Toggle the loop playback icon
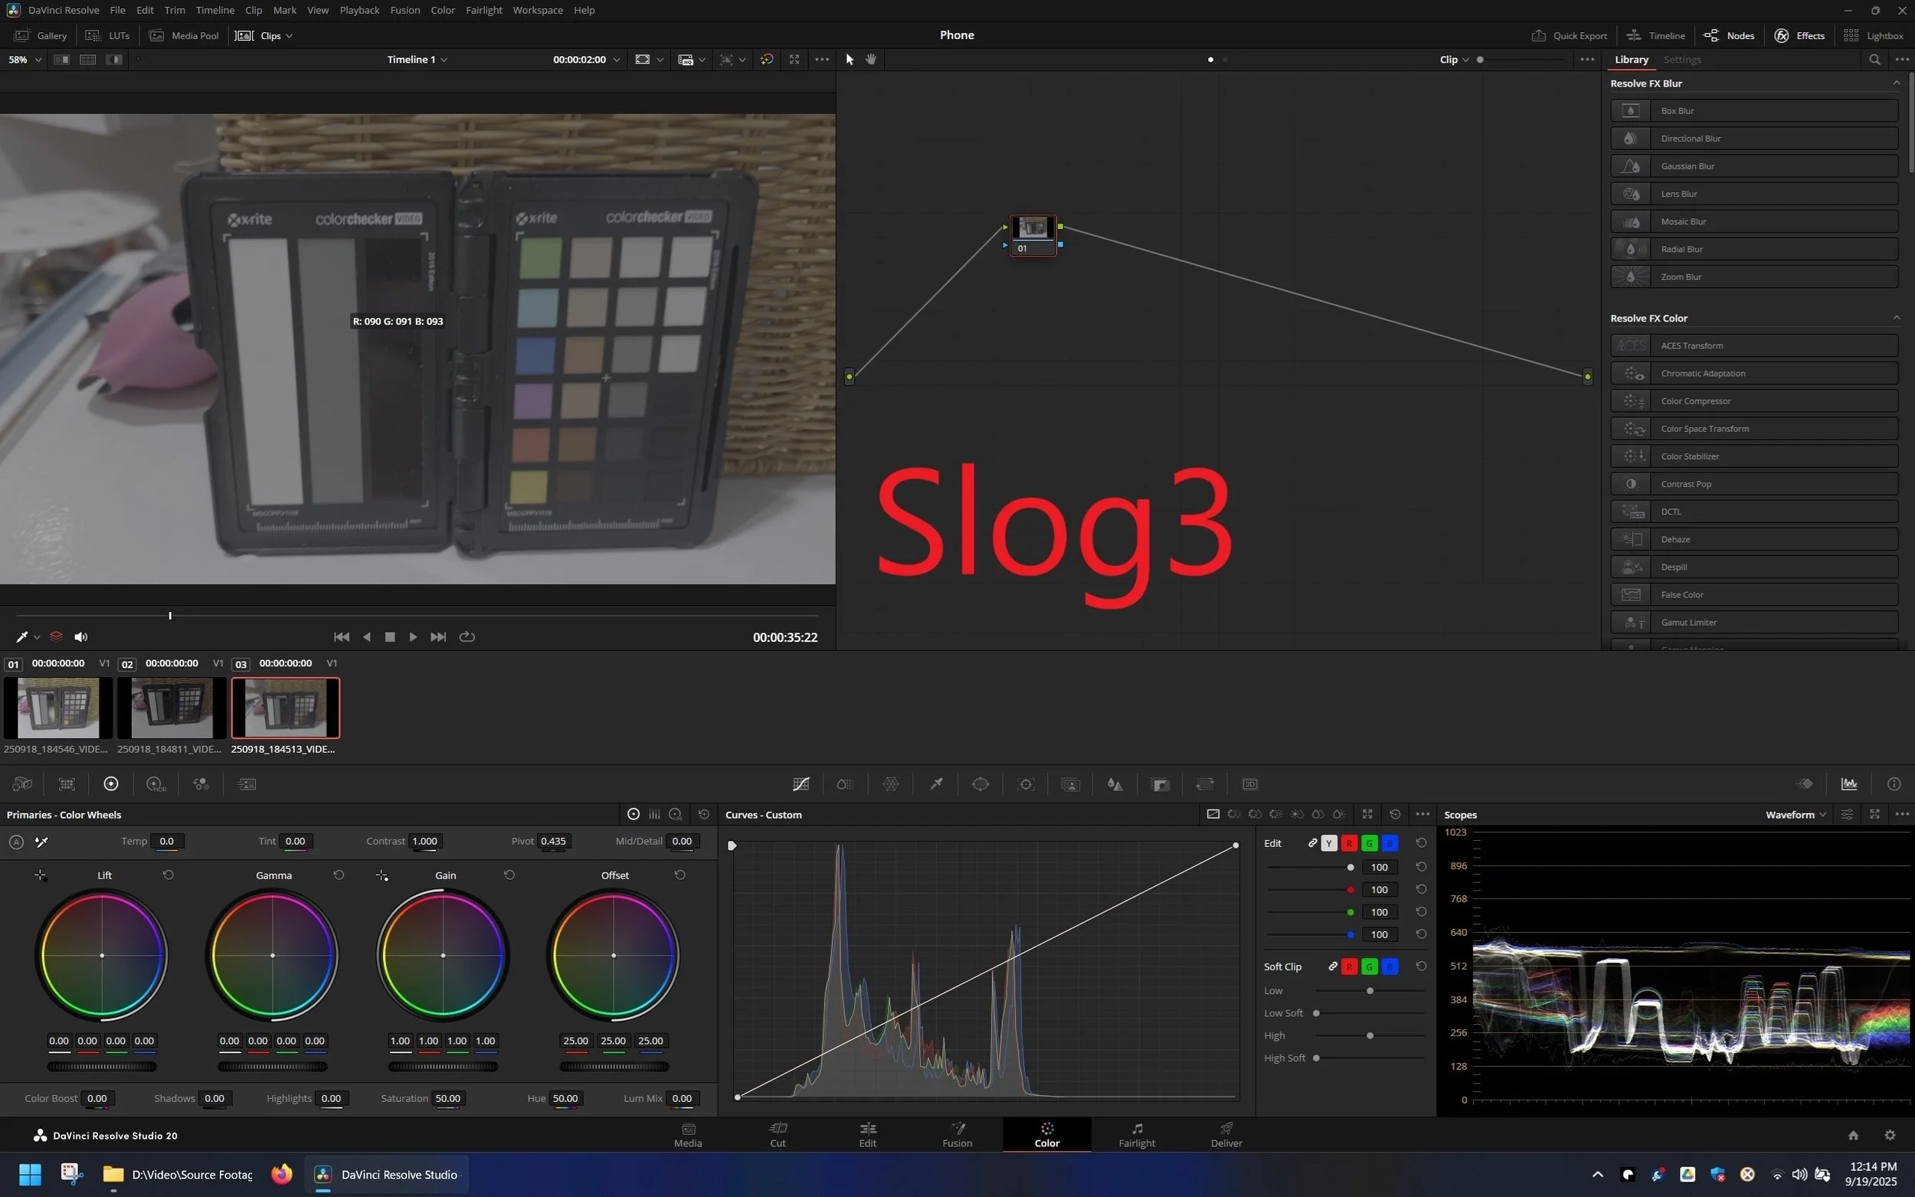This screenshot has height=1197, width=1915. coord(467,636)
